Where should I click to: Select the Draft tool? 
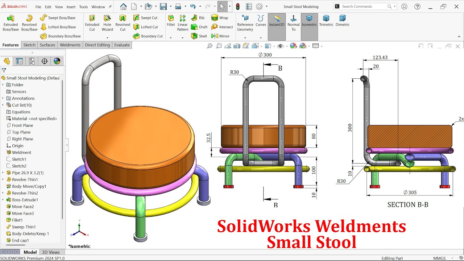point(199,27)
